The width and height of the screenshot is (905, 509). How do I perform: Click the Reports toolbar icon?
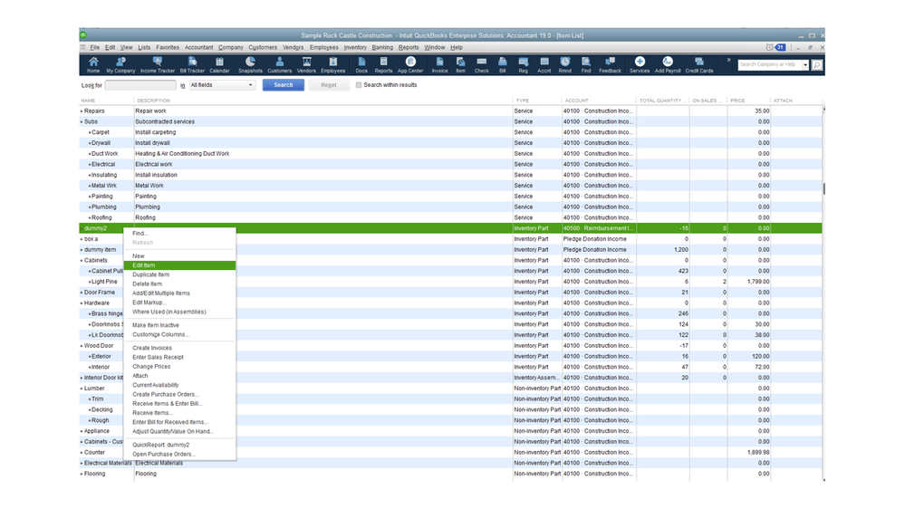tap(383, 64)
